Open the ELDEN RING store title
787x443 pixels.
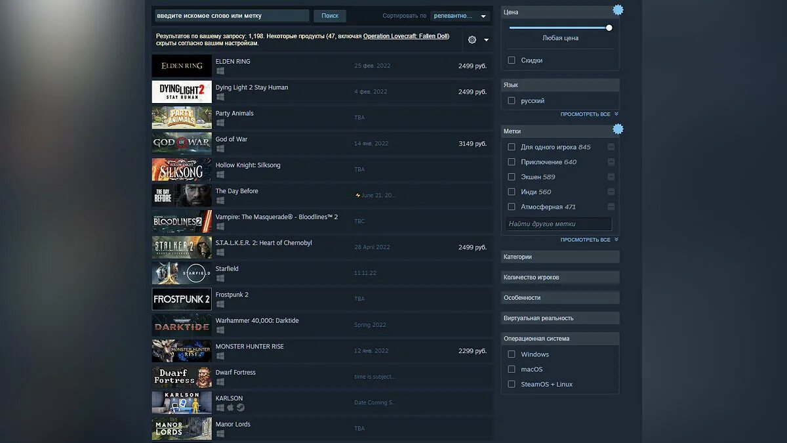[233, 62]
